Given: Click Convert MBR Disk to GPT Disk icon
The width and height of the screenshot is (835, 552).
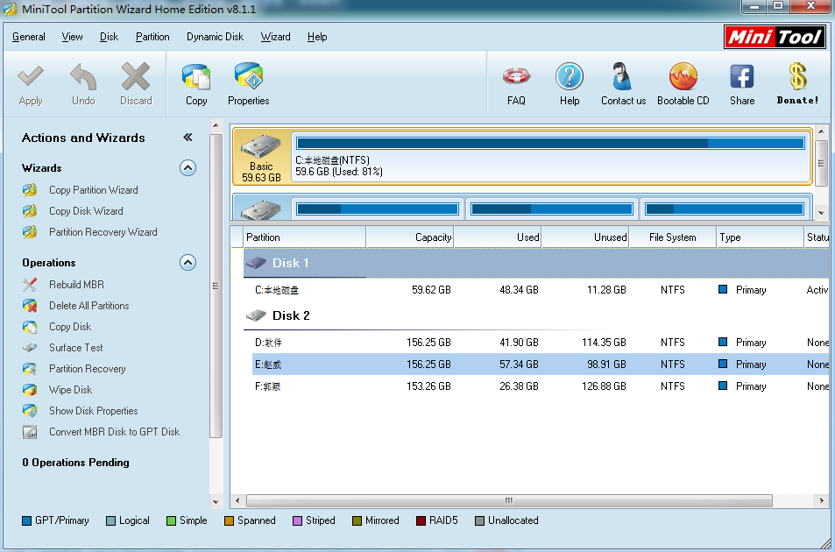Looking at the screenshot, I should (30, 432).
